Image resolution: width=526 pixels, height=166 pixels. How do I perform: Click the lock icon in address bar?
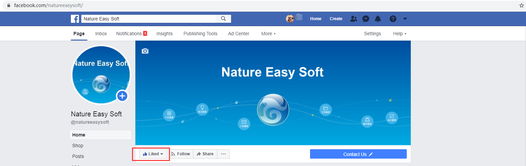(x=9, y=5)
